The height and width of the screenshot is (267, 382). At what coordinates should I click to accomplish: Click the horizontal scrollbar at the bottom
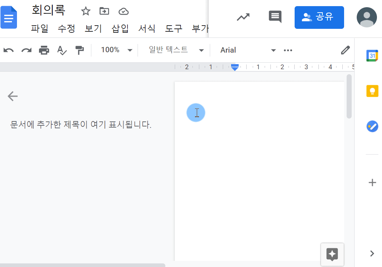pyautogui.click(x=83, y=265)
